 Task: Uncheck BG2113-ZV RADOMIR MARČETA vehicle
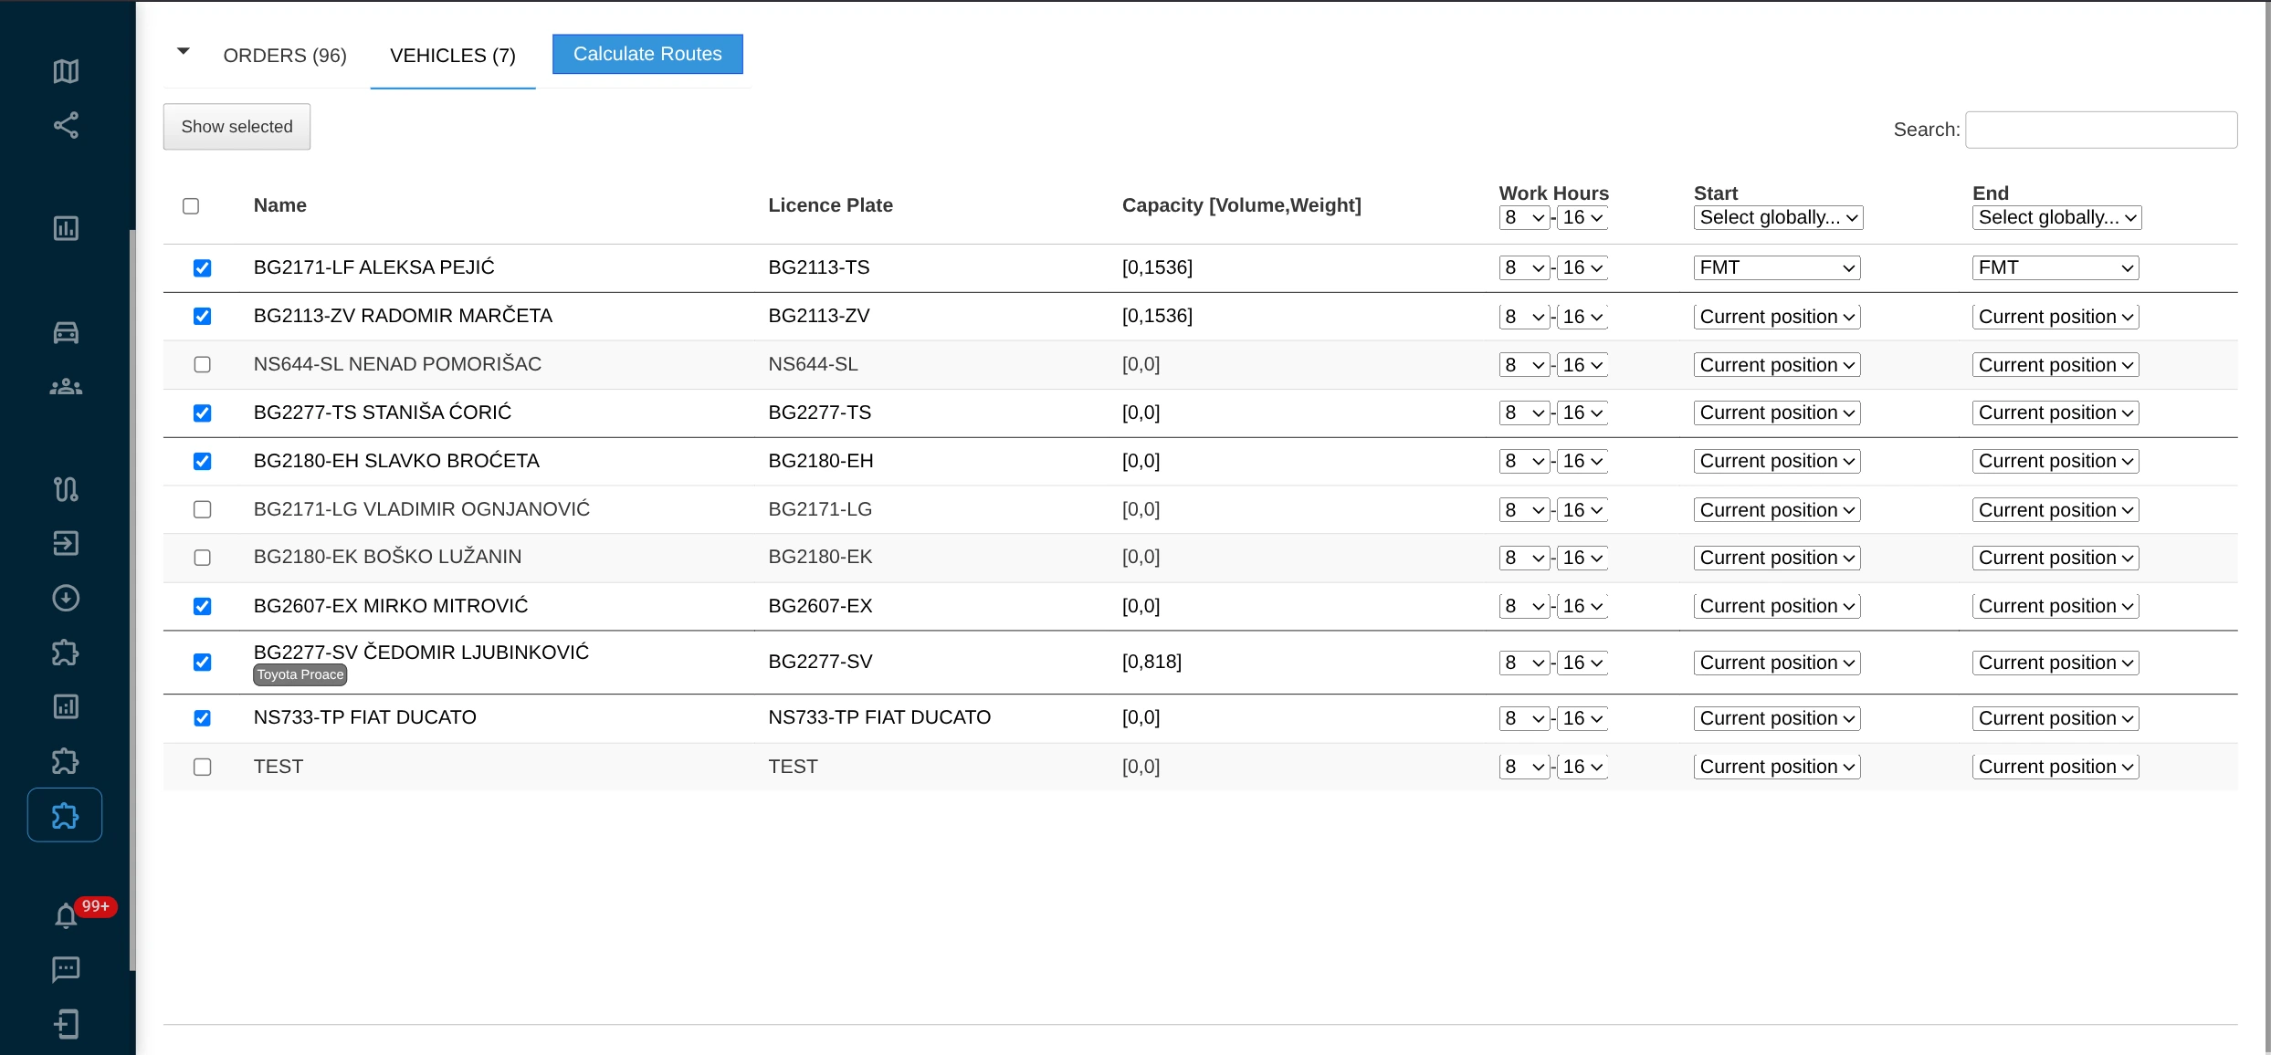[x=203, y=317]
